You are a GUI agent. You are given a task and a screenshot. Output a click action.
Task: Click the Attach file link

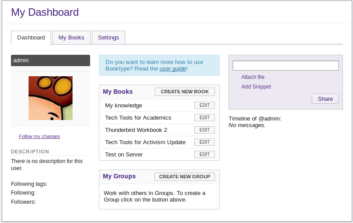pyautogui.click(x=253, y=77)
